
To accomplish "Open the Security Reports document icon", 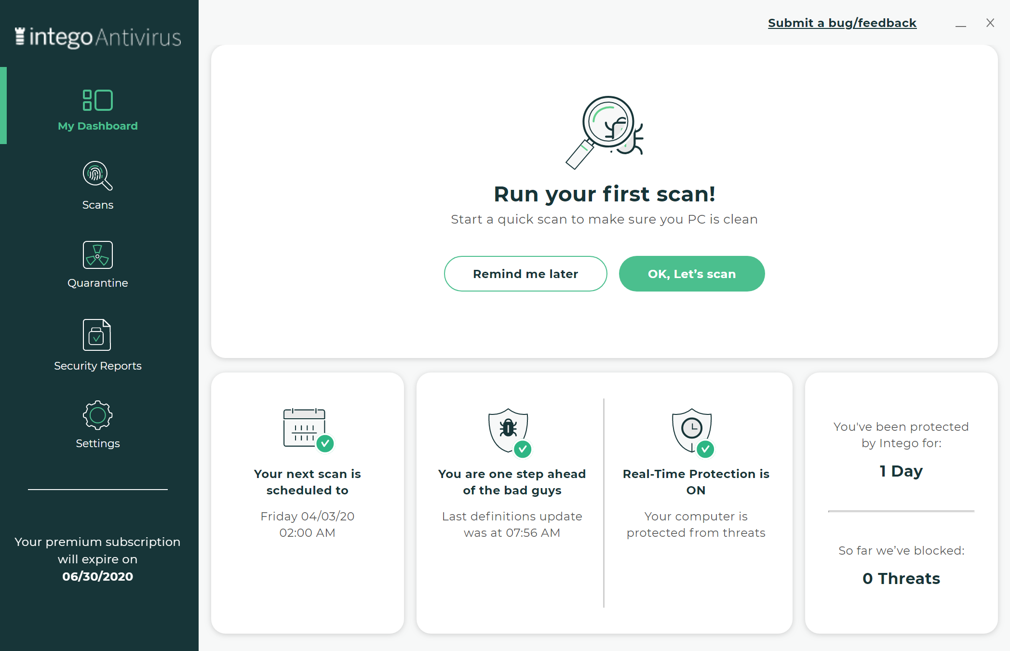I will click(97, 335).
